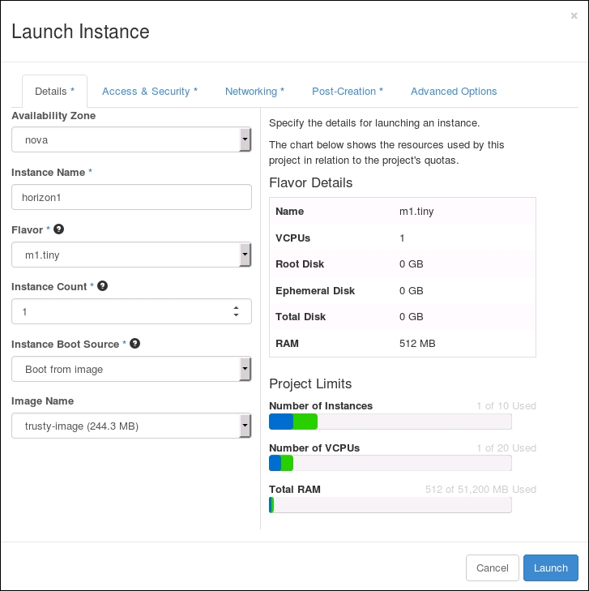Decrease Instance Count with down arrow
This screenshot has width=589, height=591.
click(236, 315)
